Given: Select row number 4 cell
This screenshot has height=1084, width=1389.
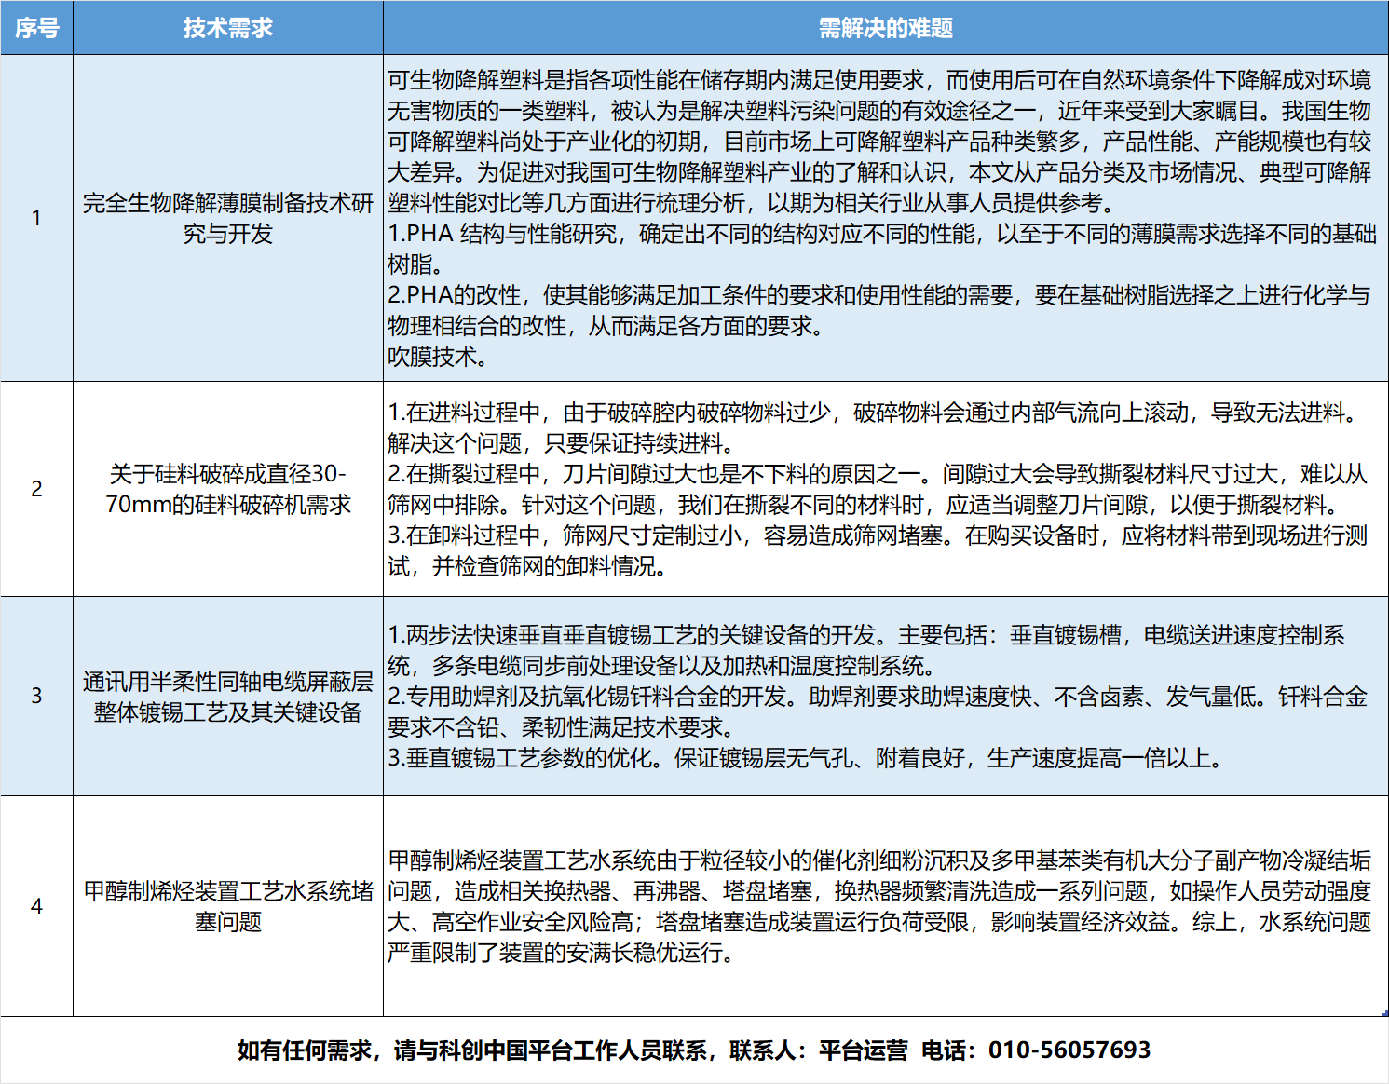Looking at the screenshot, I should coord(37,908).
